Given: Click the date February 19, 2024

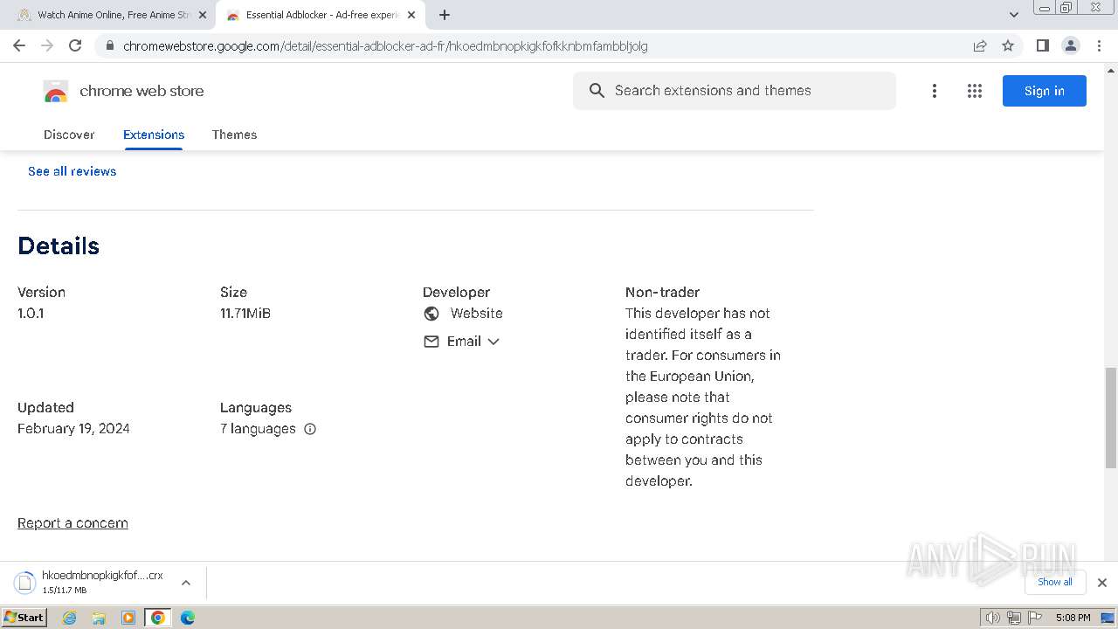Looking at the screenshot, I should pyautogui.click(x=73, y=429).
